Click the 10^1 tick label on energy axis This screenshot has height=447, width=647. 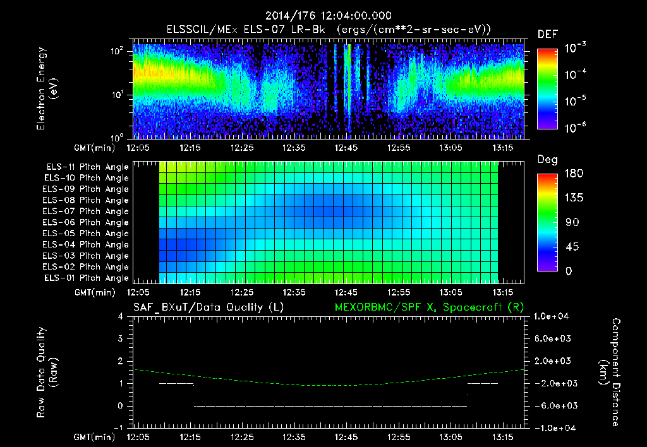pyautogui.click(x=117, y=95)
